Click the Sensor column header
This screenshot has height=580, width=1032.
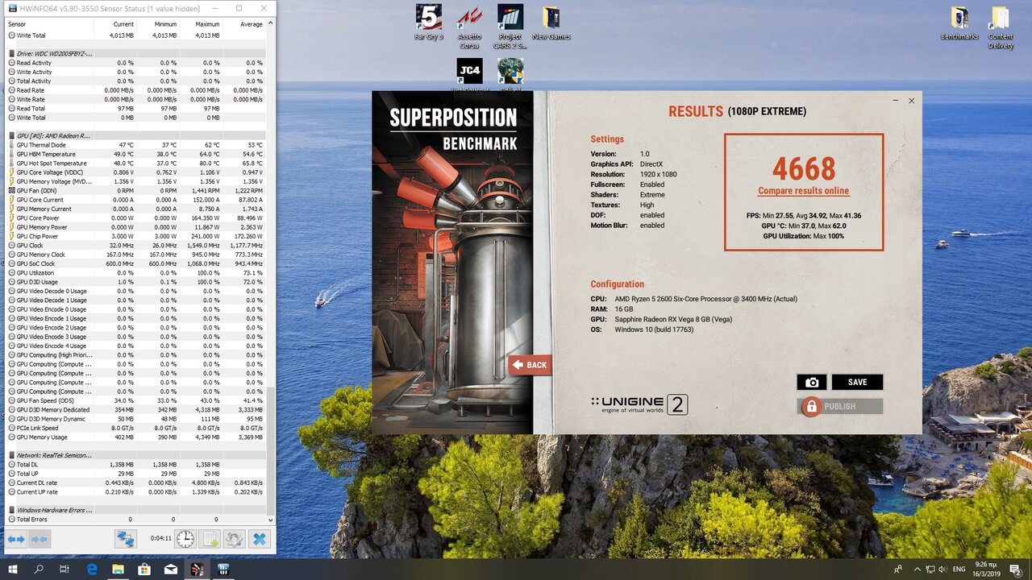point(48,24)
